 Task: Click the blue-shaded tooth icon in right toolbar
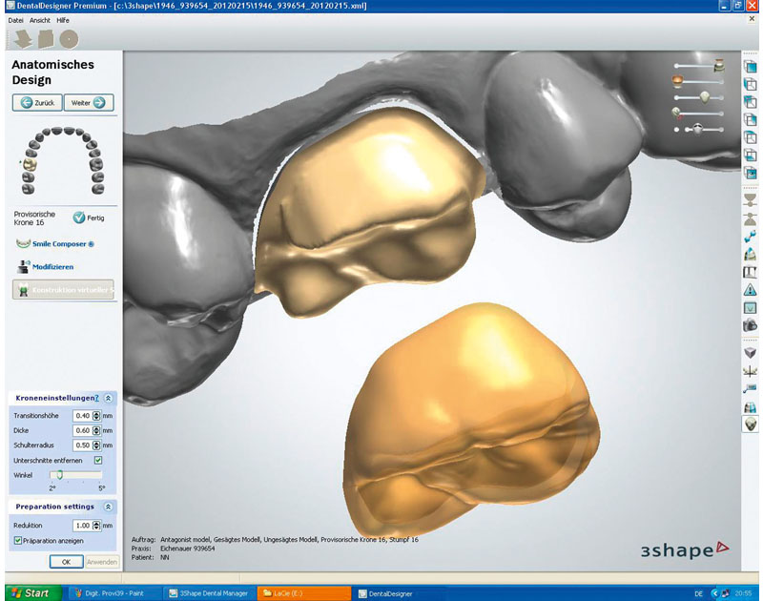coord(751,254)
